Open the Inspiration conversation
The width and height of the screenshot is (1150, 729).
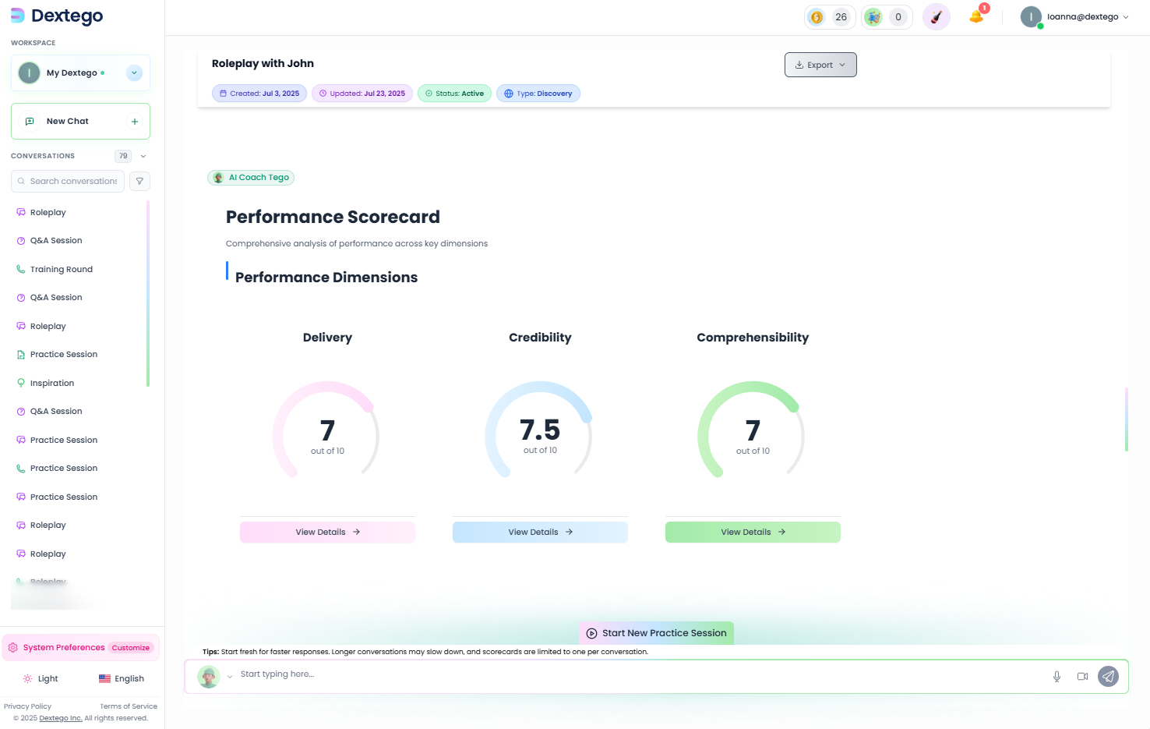[52, 383]
